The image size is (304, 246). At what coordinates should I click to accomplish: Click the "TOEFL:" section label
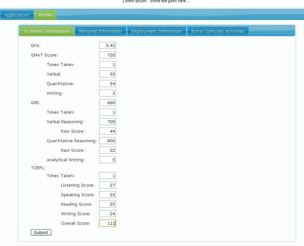(38, 168)
